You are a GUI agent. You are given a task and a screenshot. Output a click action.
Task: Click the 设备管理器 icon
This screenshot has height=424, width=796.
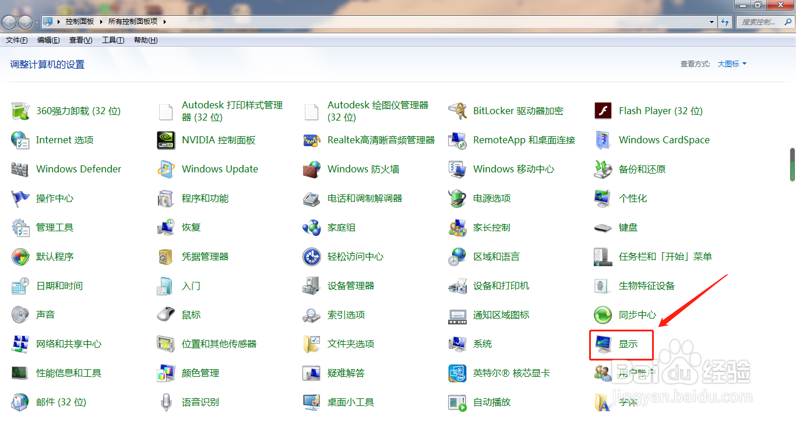[x=312, y=285]
